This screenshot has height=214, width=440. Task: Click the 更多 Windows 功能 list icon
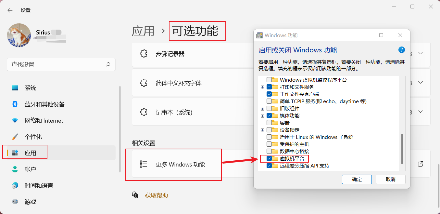click(144, 164)
